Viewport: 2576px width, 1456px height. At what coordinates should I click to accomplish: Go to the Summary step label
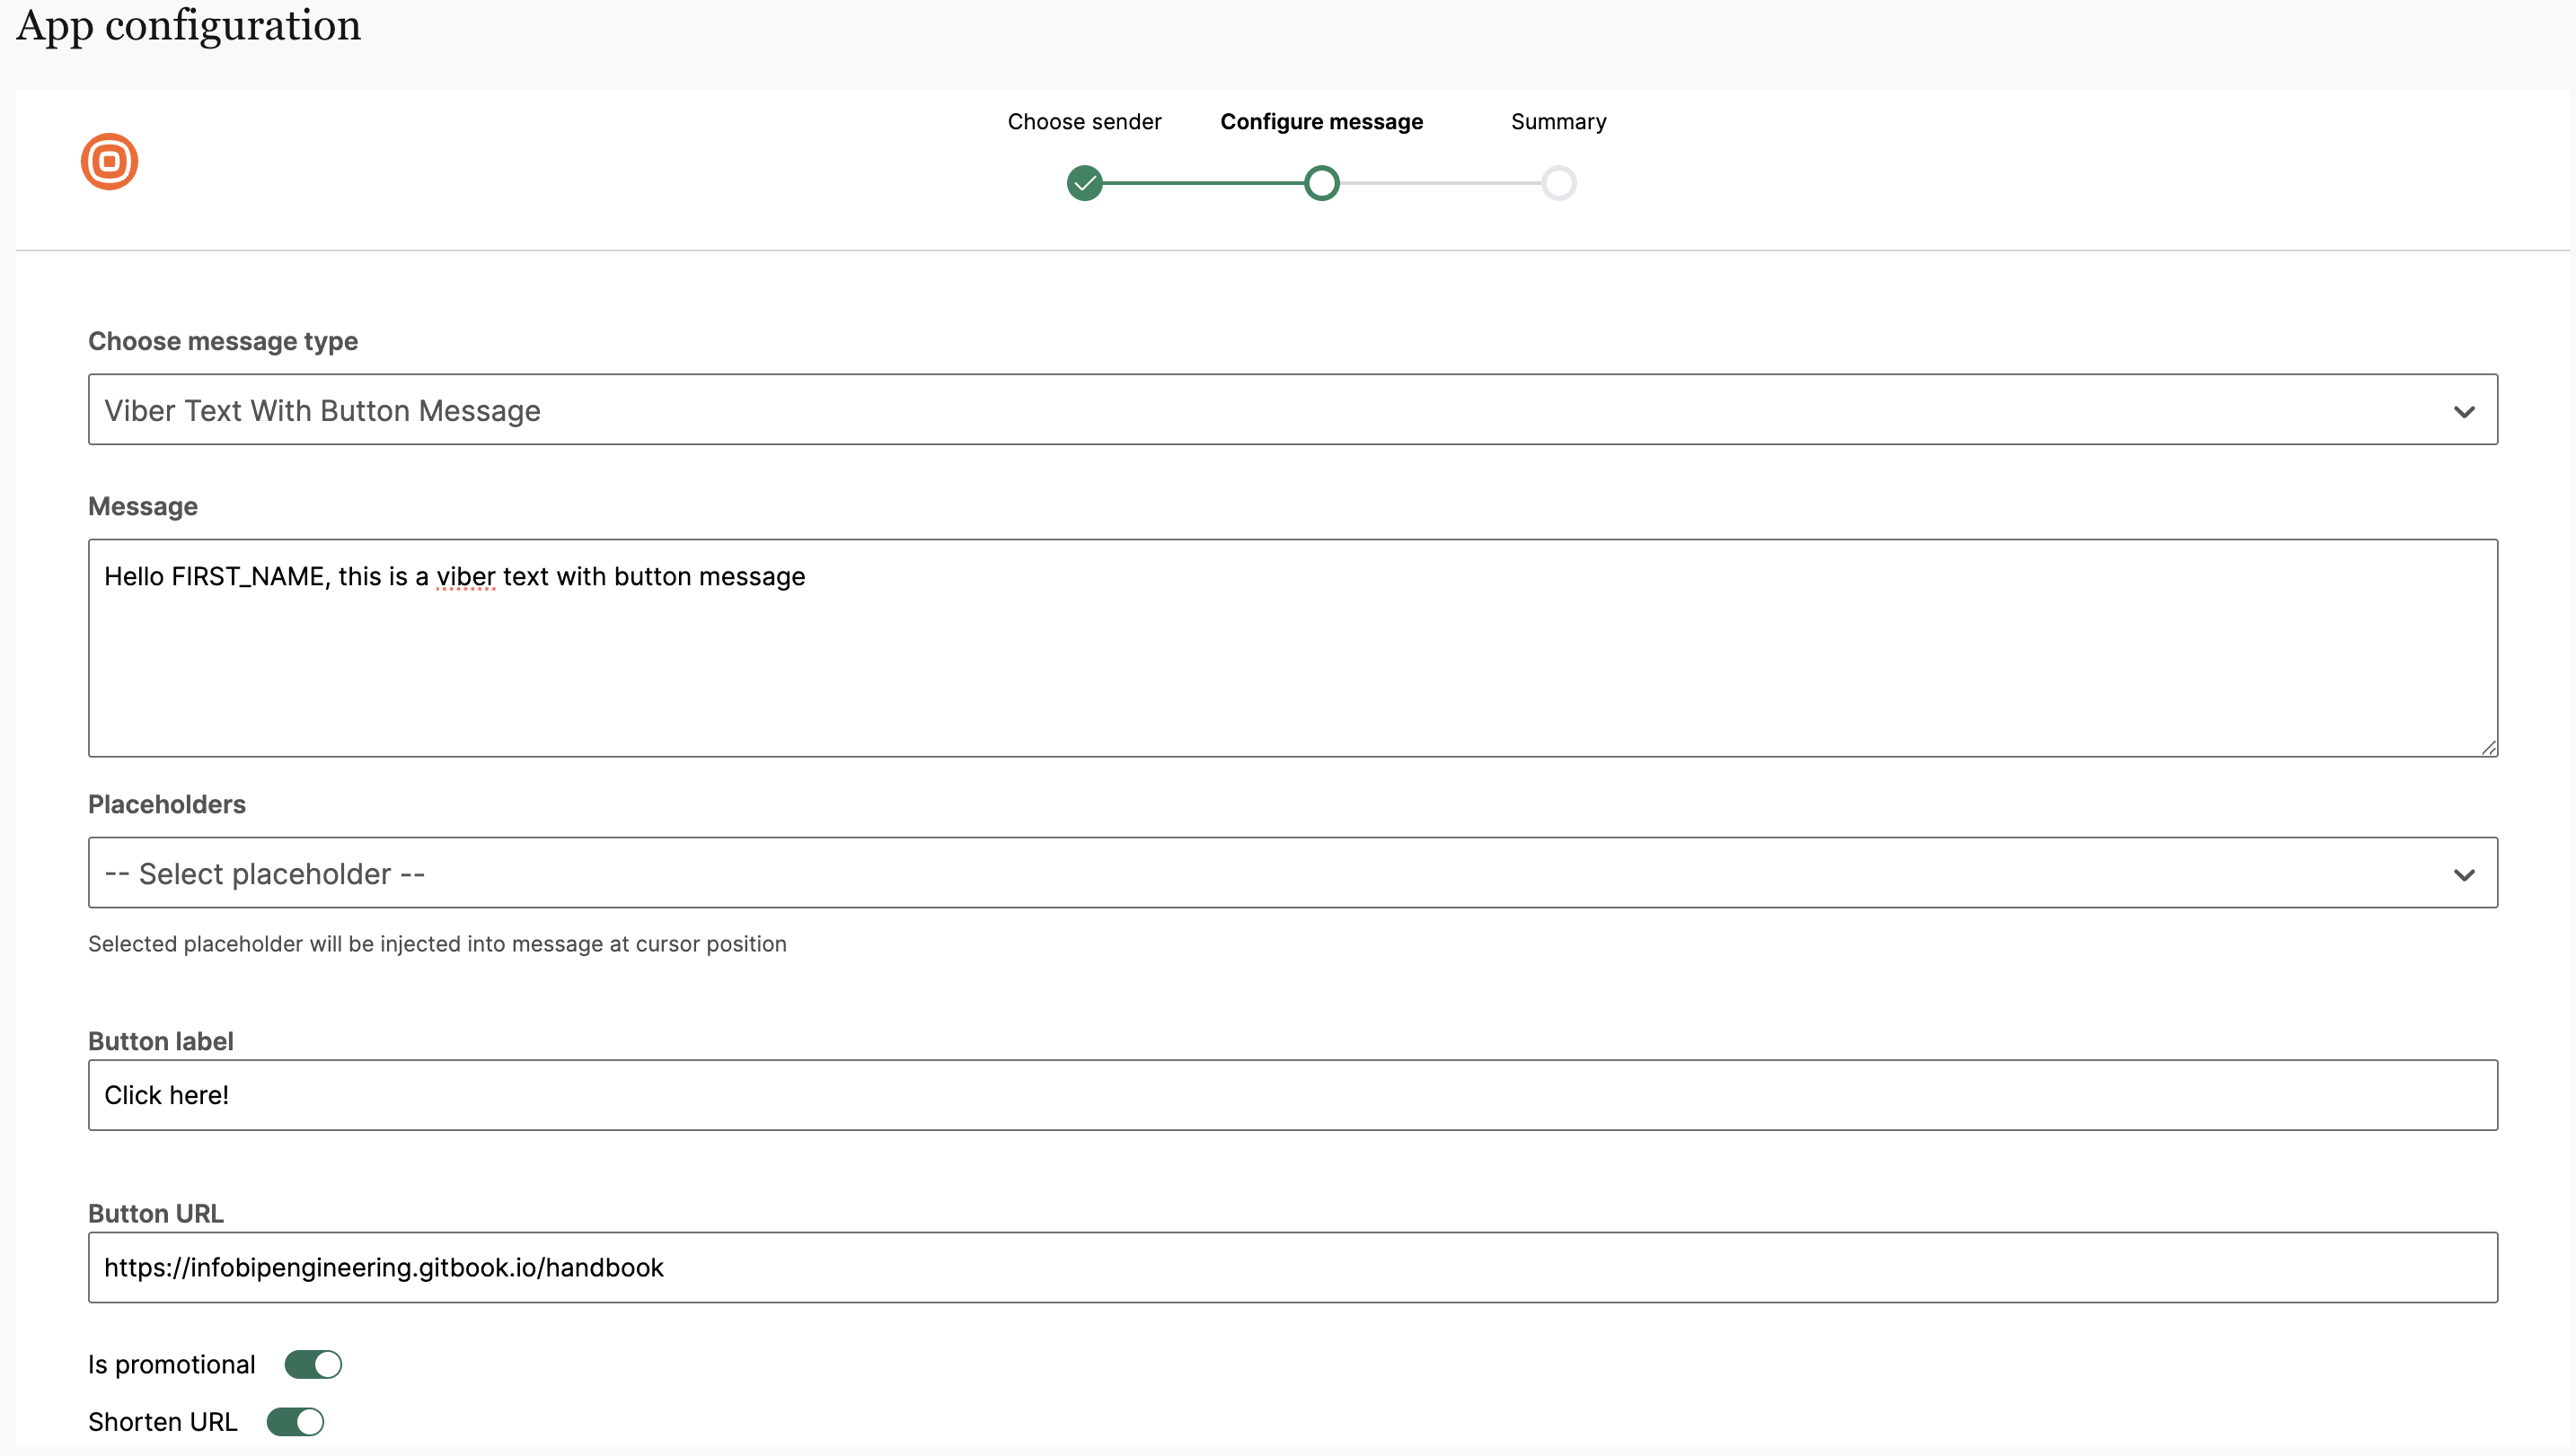point(1558,121)
